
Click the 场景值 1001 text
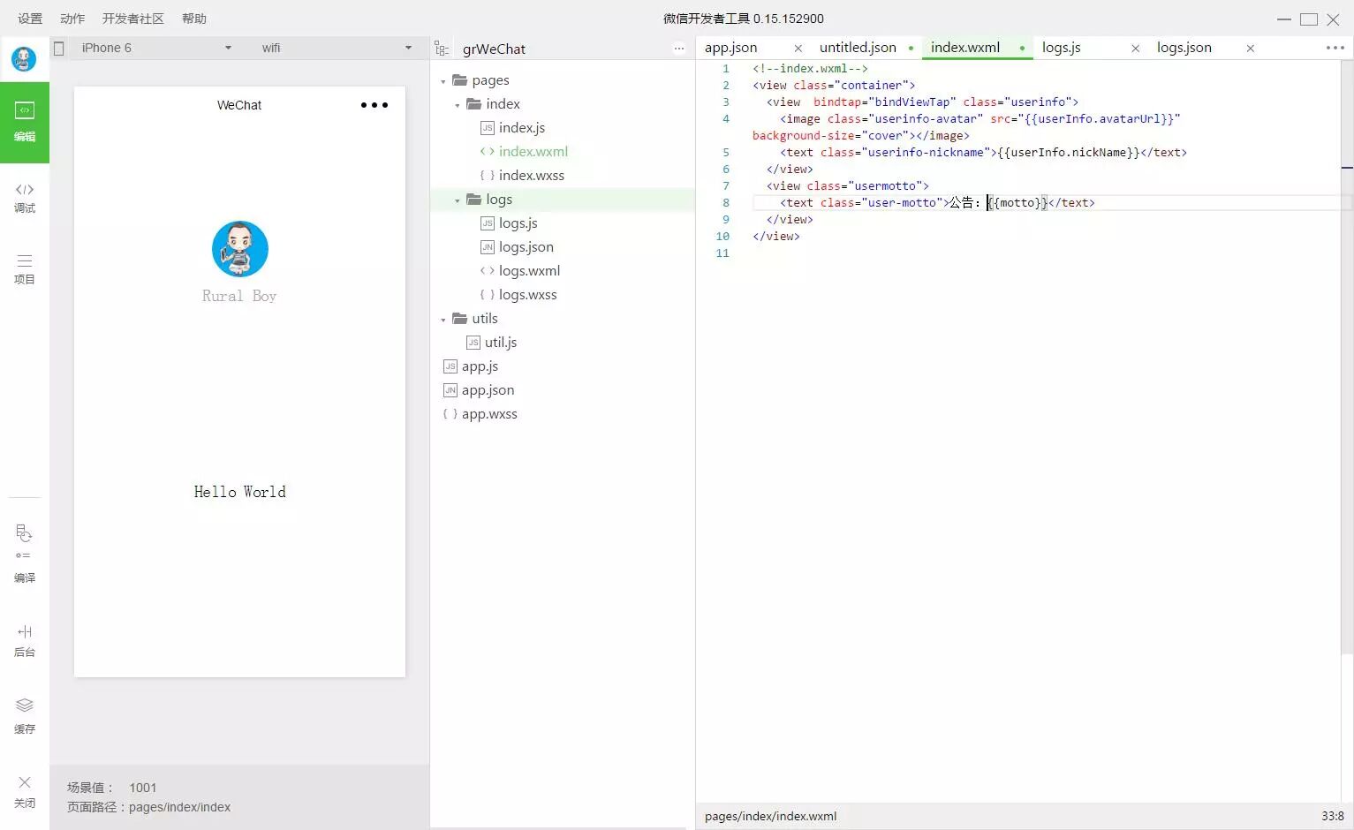(x=111, y=788)
